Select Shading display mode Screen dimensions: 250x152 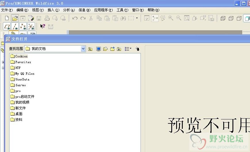pos(247,18)
